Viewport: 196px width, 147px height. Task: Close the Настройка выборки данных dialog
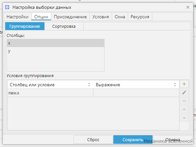[188, 7]
